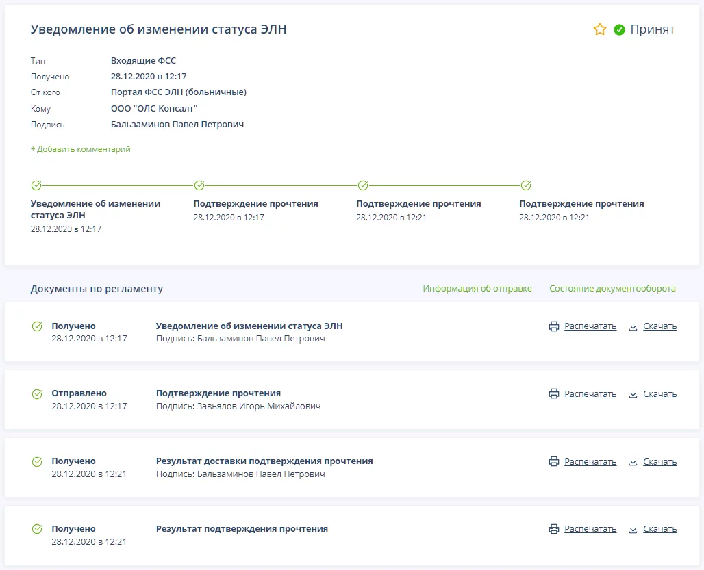Viewport: 704px width, 570px height.
Task: Click download icon for Уведомление об изменении статуса ЭЛН row
Action: coord(633,326)
